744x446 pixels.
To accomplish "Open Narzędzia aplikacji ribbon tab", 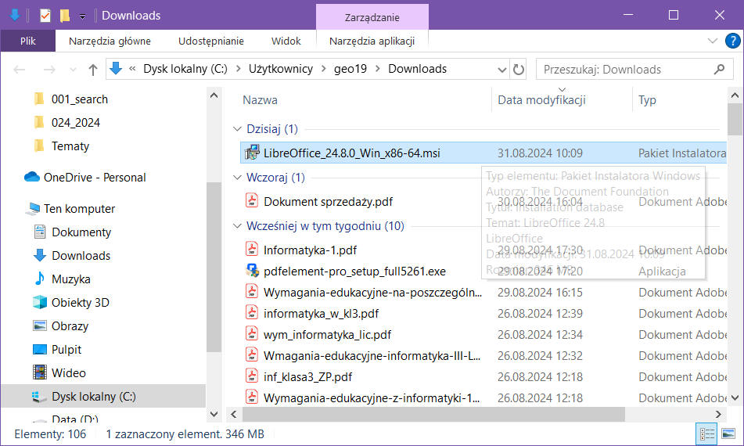I will (x=372, y=41).
